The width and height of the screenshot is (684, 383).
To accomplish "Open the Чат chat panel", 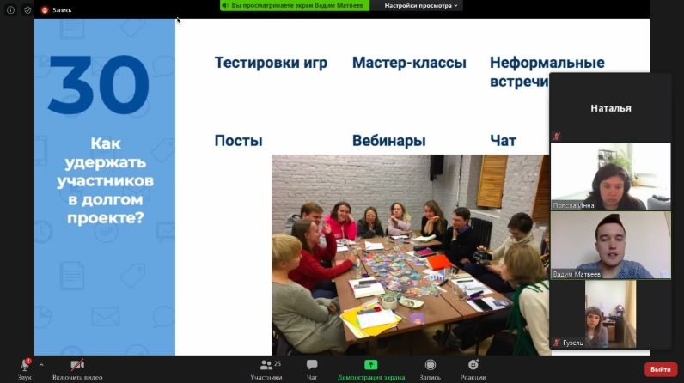I will coord(312,366).
